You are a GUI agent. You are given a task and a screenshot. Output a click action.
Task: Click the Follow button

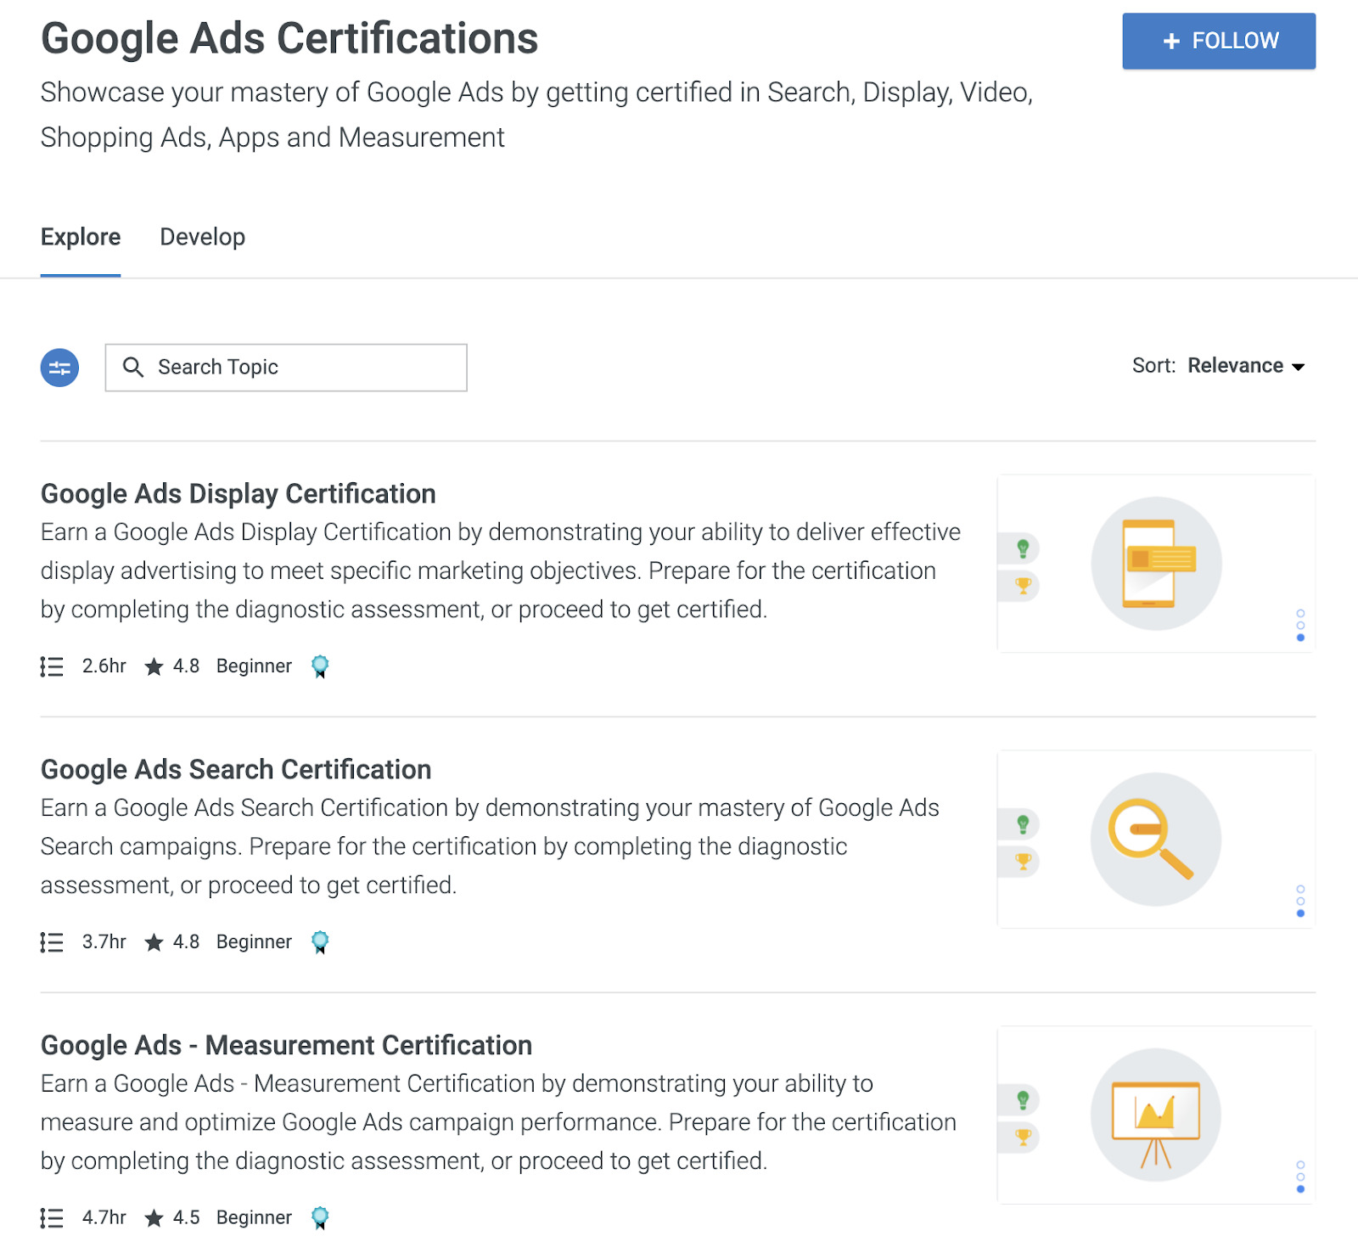click(x=1218, y=41)
